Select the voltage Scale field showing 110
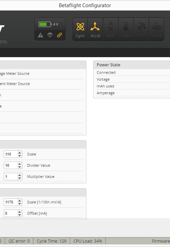 (11, 154)
